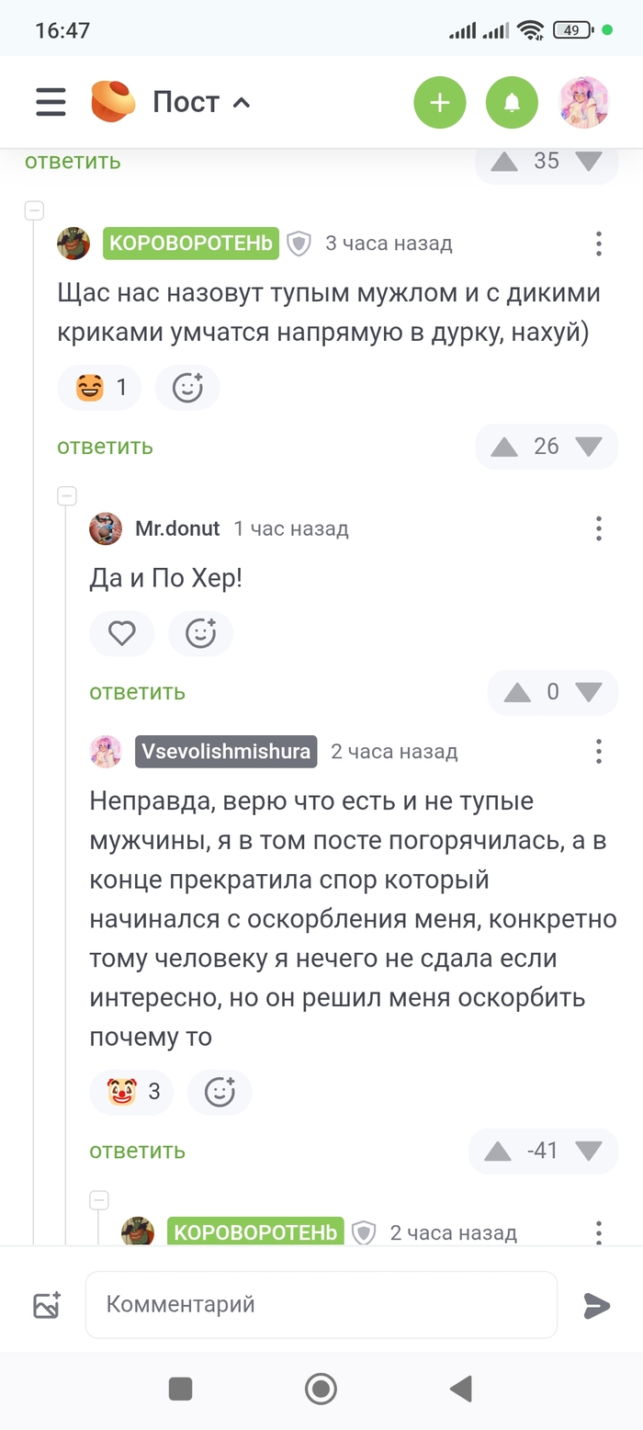643x1430 pixels.
Task: Upvote the comment rated 26
Action: [x=504, y=447]
